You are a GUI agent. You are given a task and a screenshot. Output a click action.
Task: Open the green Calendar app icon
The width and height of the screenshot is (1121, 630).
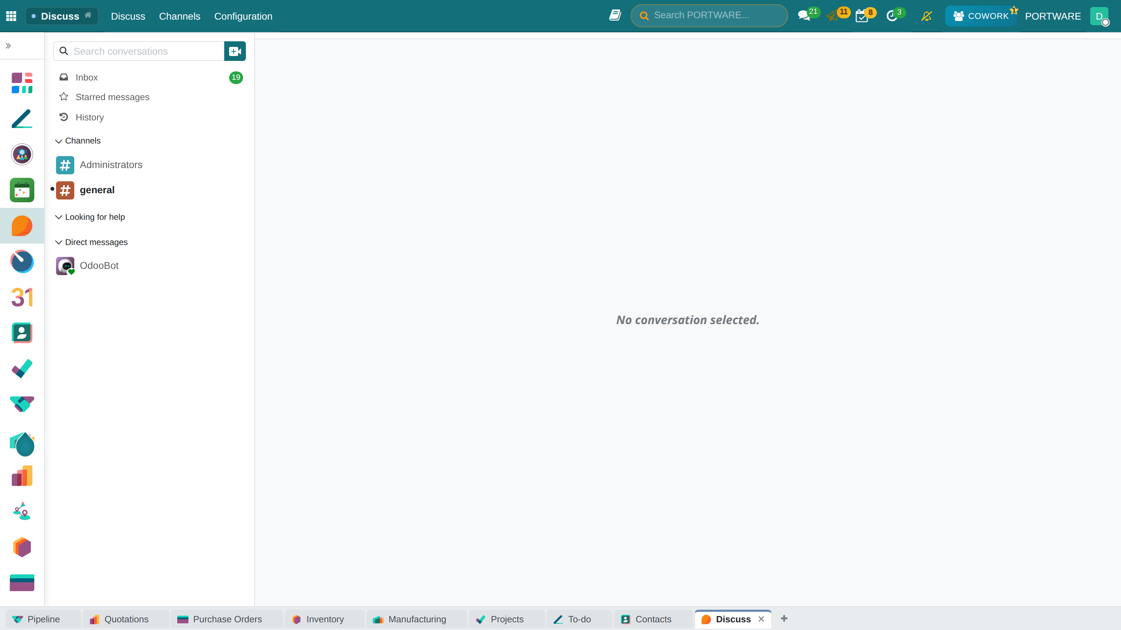22,190
